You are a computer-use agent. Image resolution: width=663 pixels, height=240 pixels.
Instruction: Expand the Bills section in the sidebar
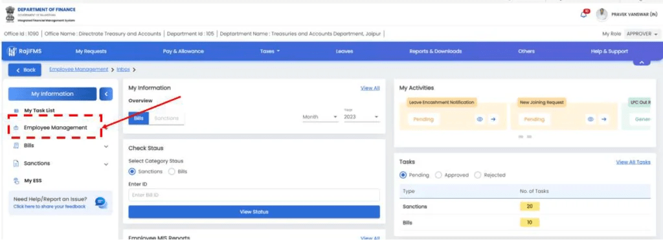106,146
